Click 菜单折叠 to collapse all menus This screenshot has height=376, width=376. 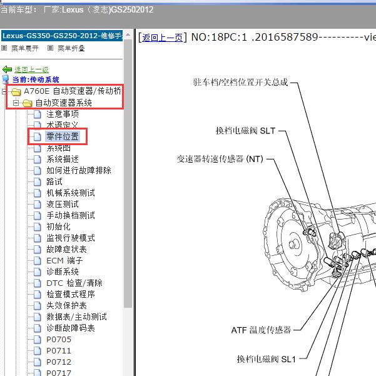click(x=71, y=48)
